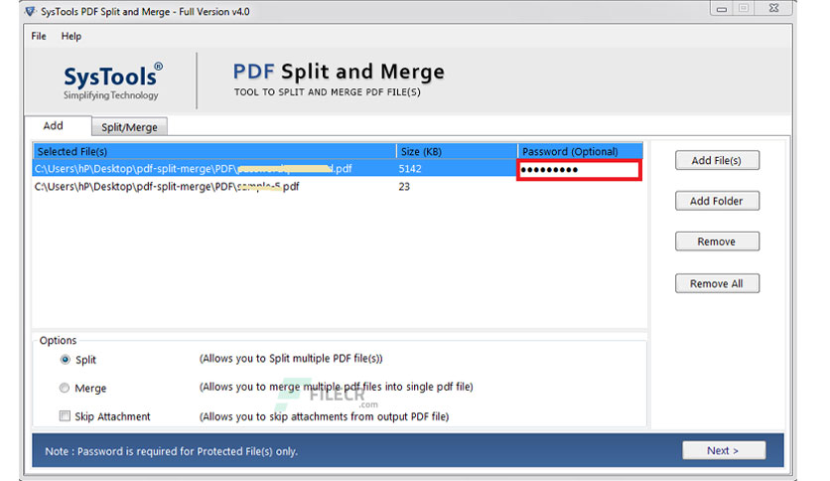Click the Password (Optional) column header
The width and height of the screenshot is (830, 481).
[580, 151]
